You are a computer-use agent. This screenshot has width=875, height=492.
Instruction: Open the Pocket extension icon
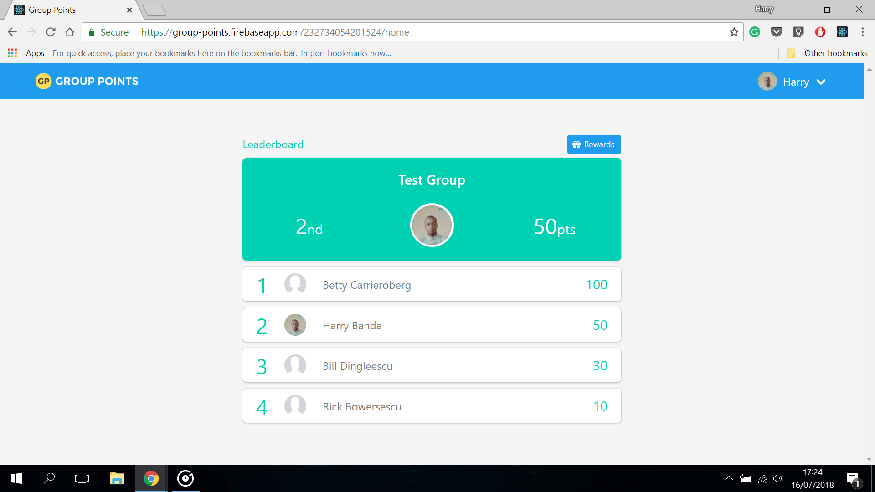click(776, 32)
